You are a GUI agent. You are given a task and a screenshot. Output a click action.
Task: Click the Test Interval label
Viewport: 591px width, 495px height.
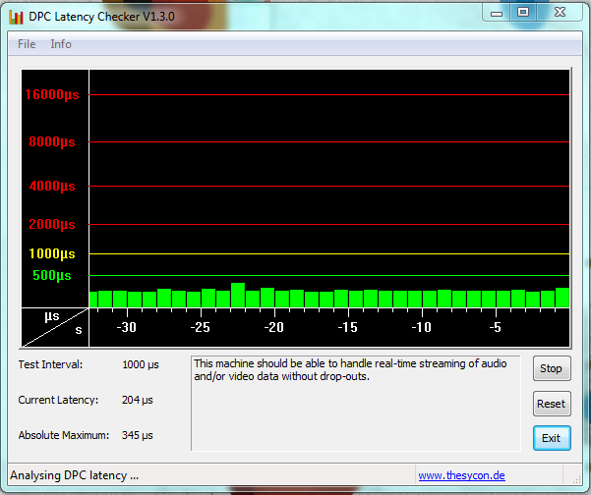(50, 364)
